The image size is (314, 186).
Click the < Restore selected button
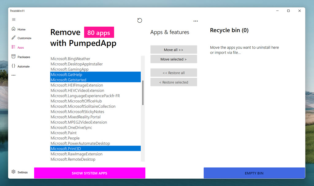coord(174,82)
